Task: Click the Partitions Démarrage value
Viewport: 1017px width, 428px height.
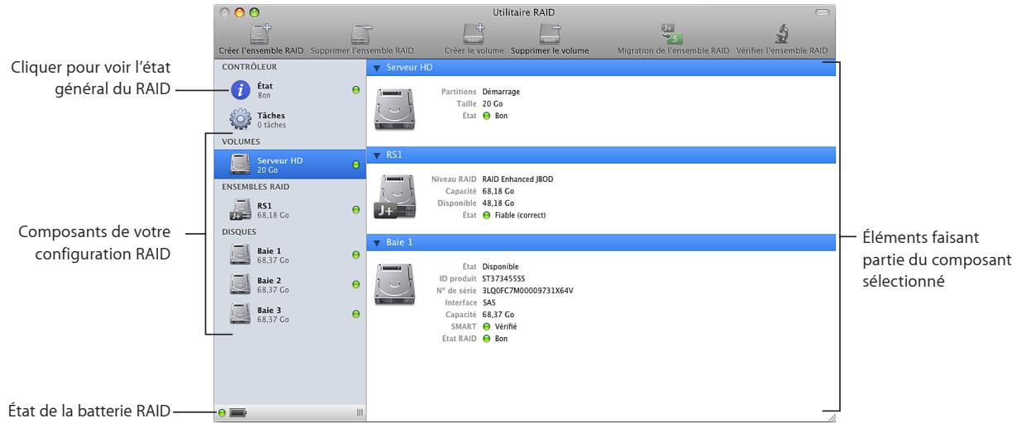Action: coord(501,92)
